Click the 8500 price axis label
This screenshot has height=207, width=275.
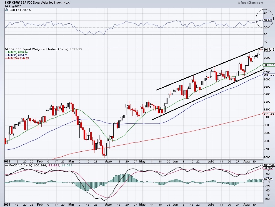click(x=267, y=87)
